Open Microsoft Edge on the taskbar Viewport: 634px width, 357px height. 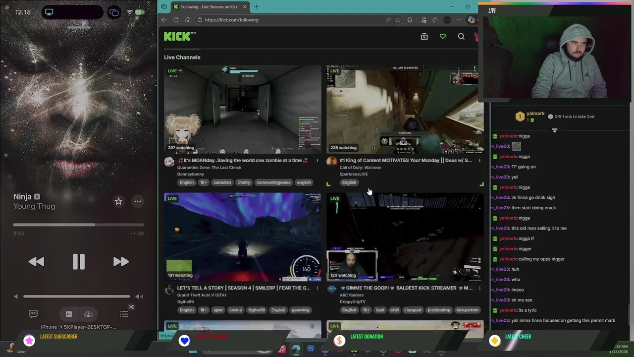[x=296, y=350]
